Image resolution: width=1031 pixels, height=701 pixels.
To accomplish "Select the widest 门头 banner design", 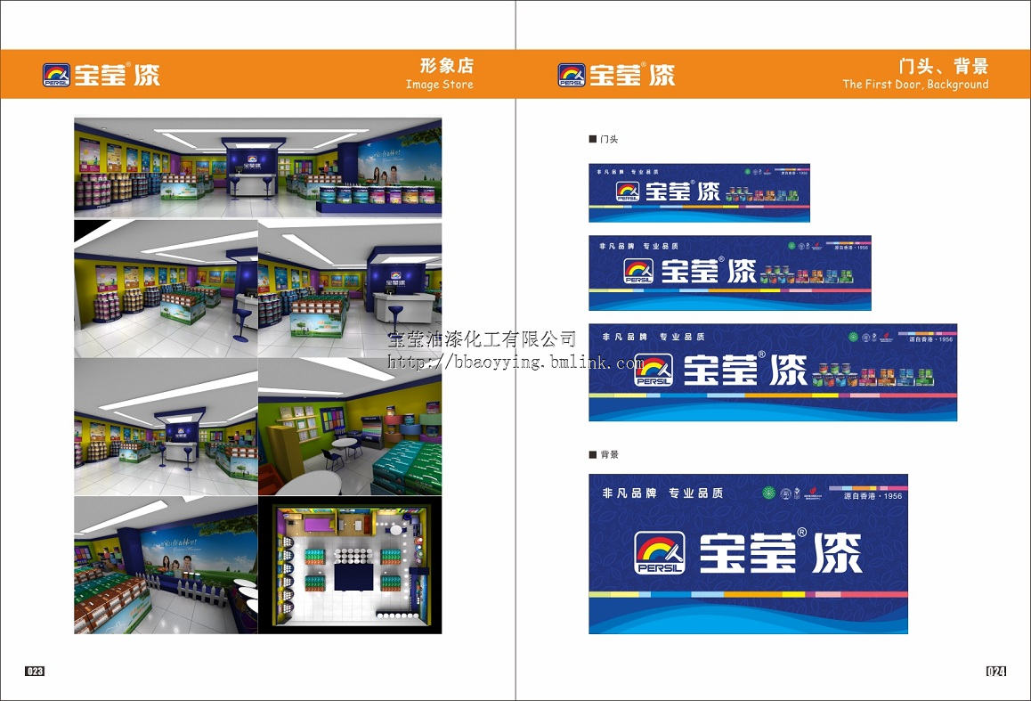I will pos(773,372).
